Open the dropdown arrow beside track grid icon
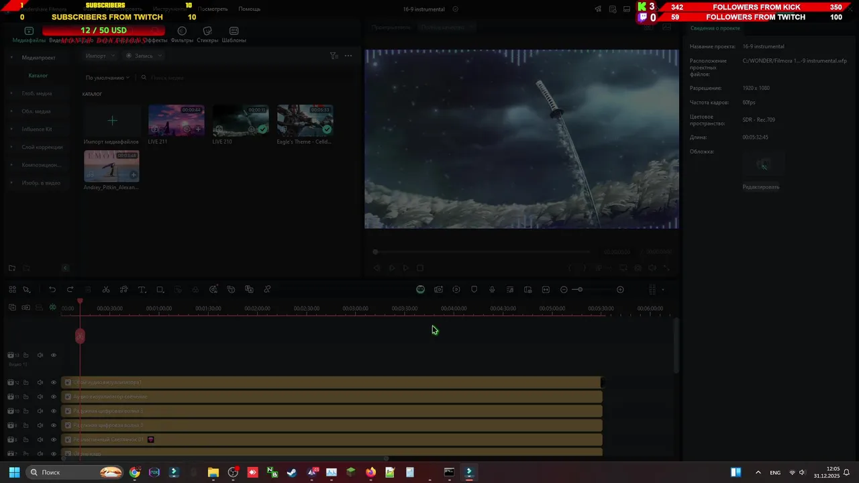 pyautogui.click(x=663, y=290)
